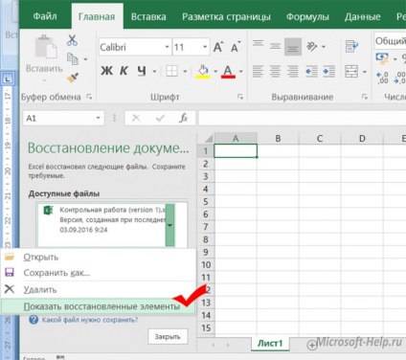Open Alignment group dialog launcher
406x360 pixels.
coord(364,97)
